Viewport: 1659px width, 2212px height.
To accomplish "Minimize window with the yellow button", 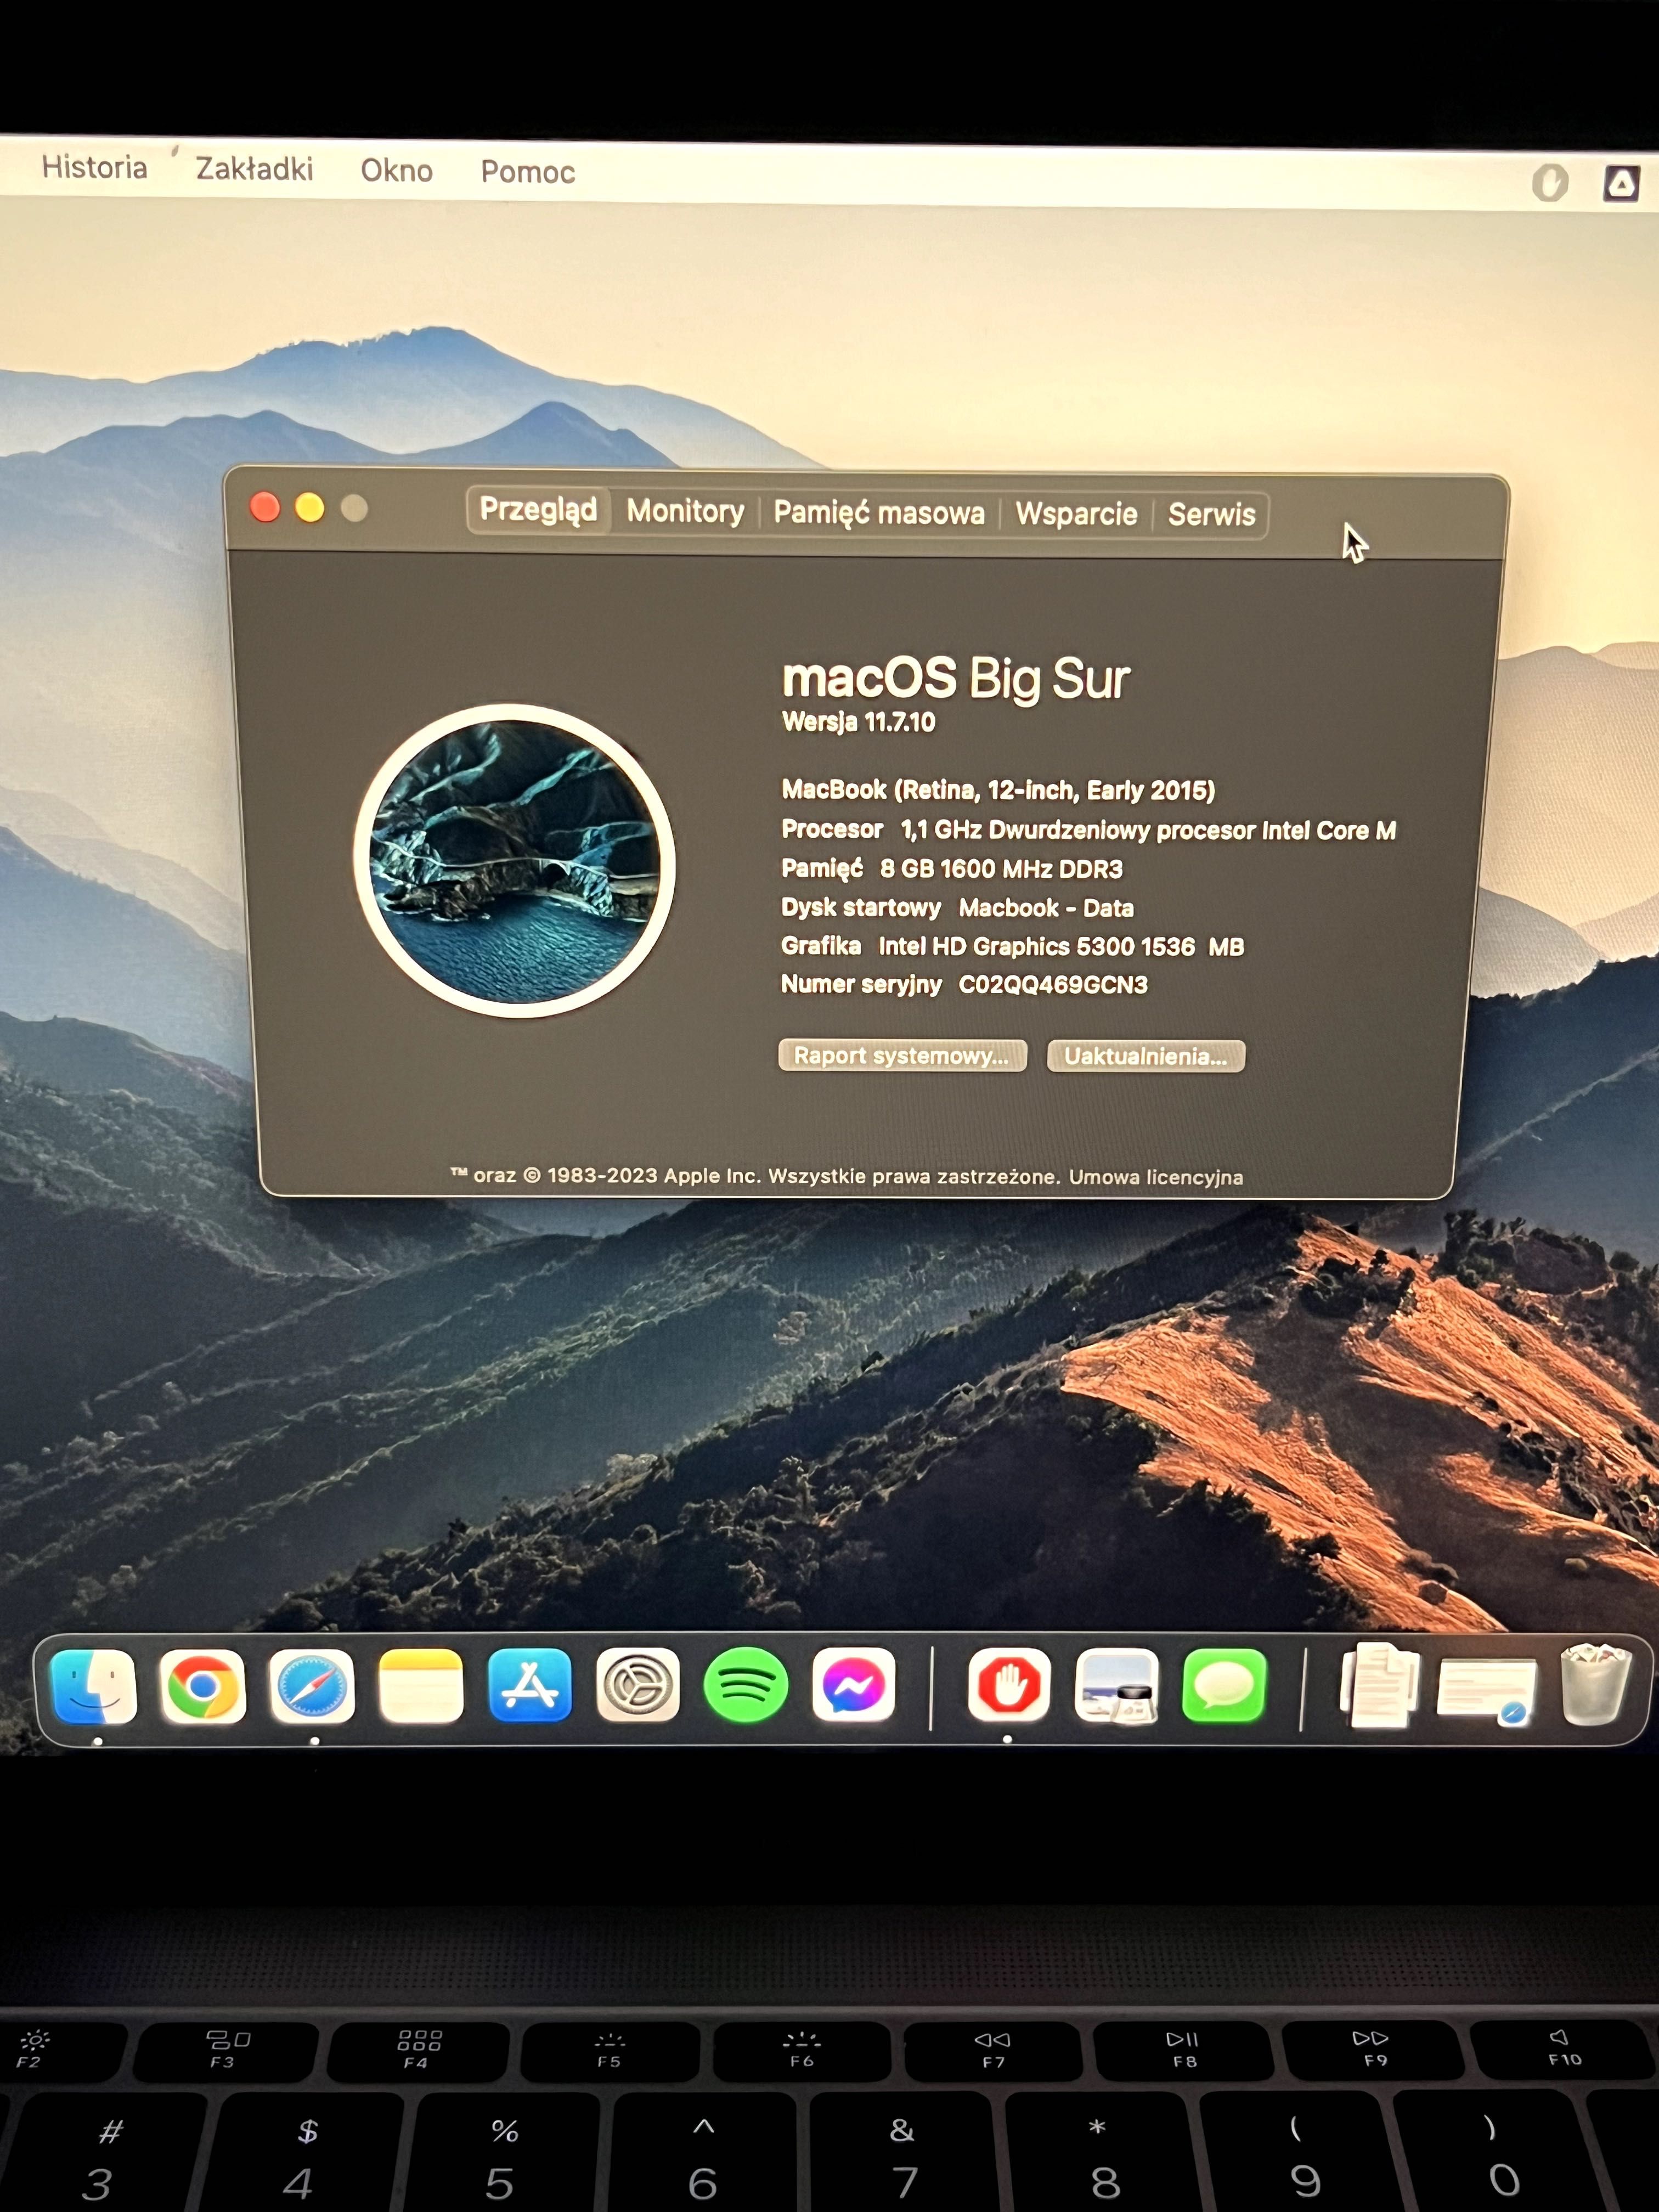I will tap(310, 508).
